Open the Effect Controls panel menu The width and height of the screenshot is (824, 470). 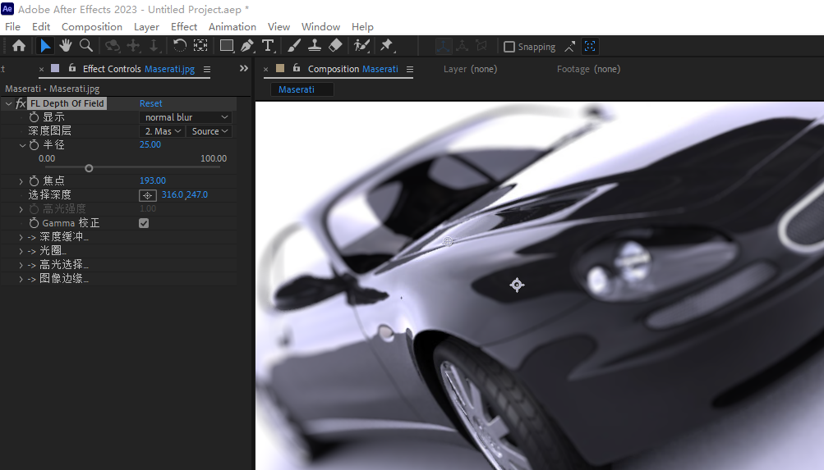207,69
